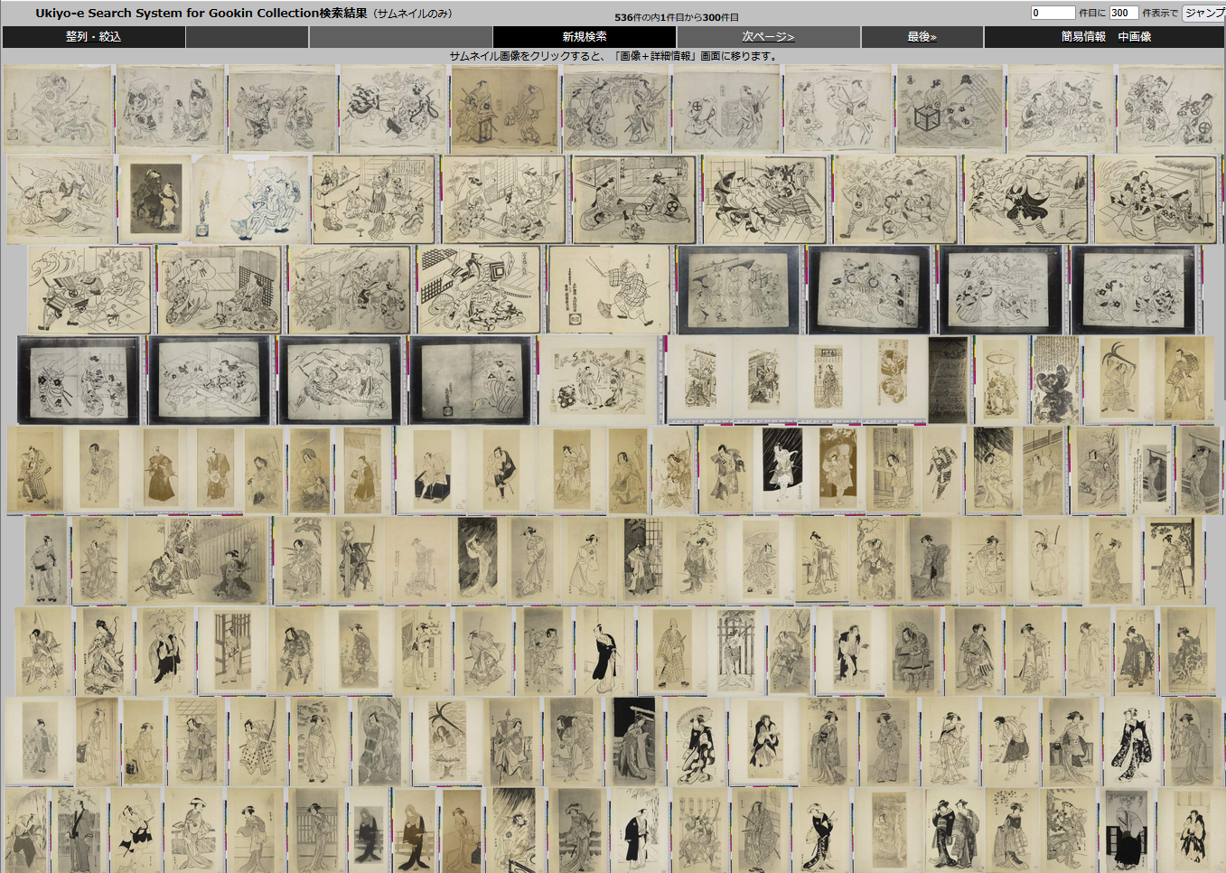Viewport: 1226px width, 873px height.
Task: Open the last thumbnail in the top row
Action: click(x=1171, y=108)
